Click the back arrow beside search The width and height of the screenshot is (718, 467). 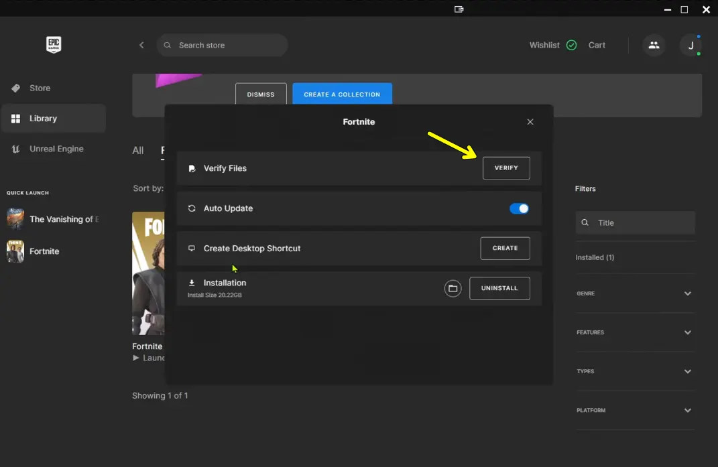[x=141, y=45]
